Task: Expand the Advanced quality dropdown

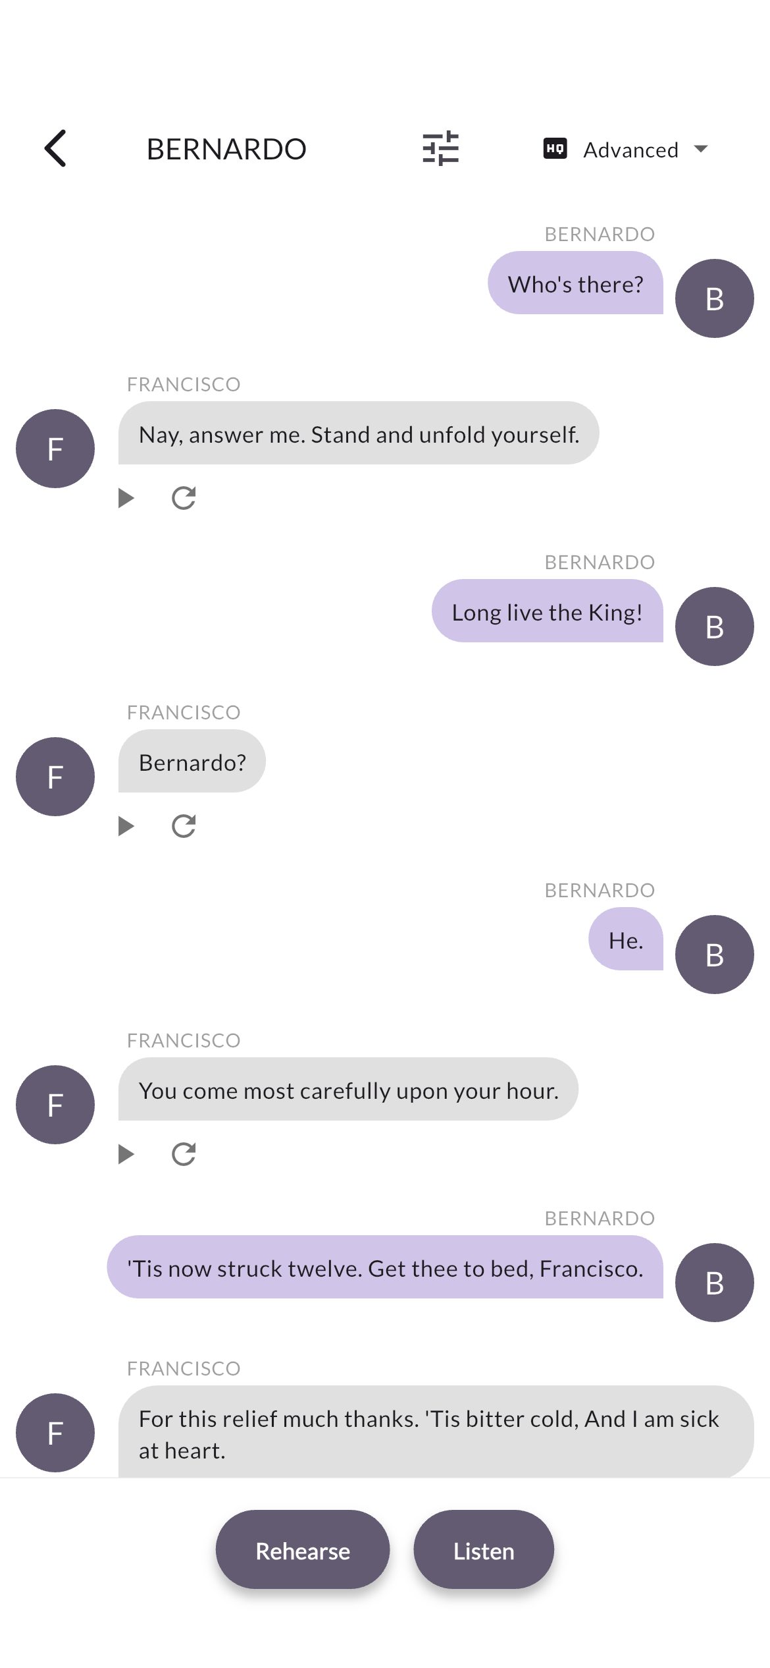Action: [x=701, y=150]
